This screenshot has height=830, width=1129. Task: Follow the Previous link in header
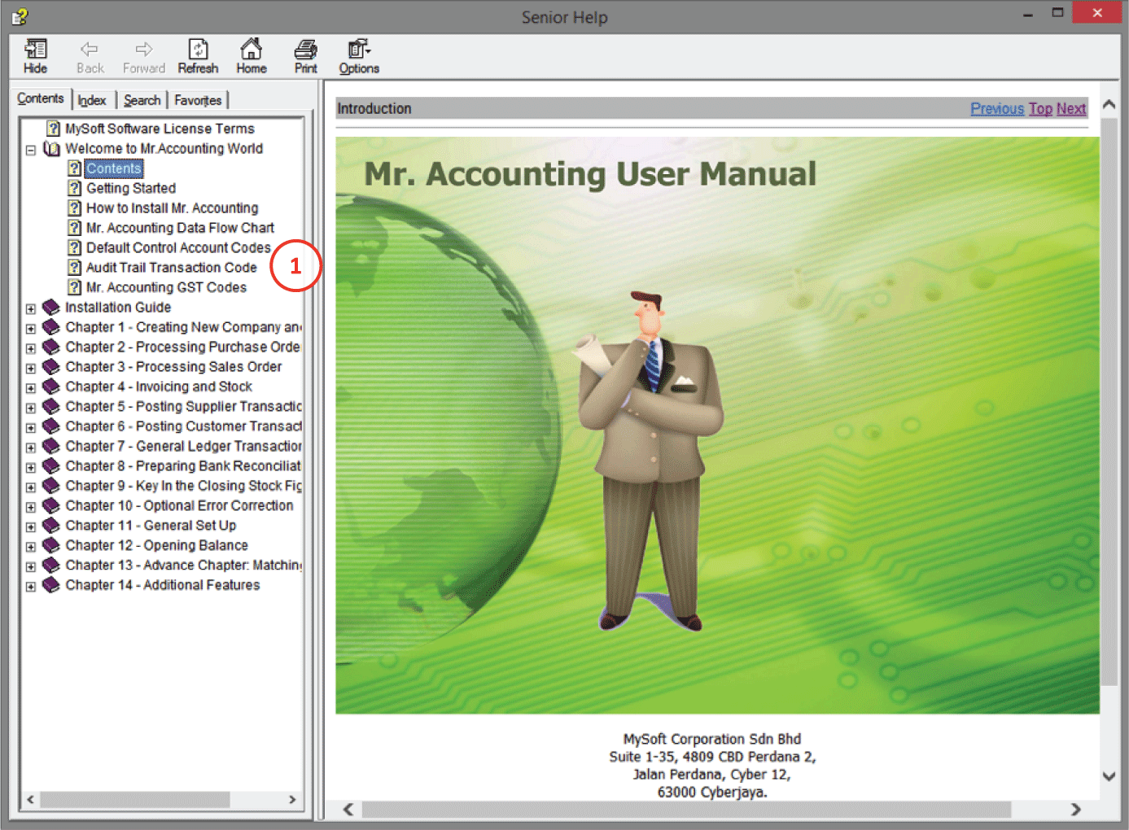click(996, 108)
